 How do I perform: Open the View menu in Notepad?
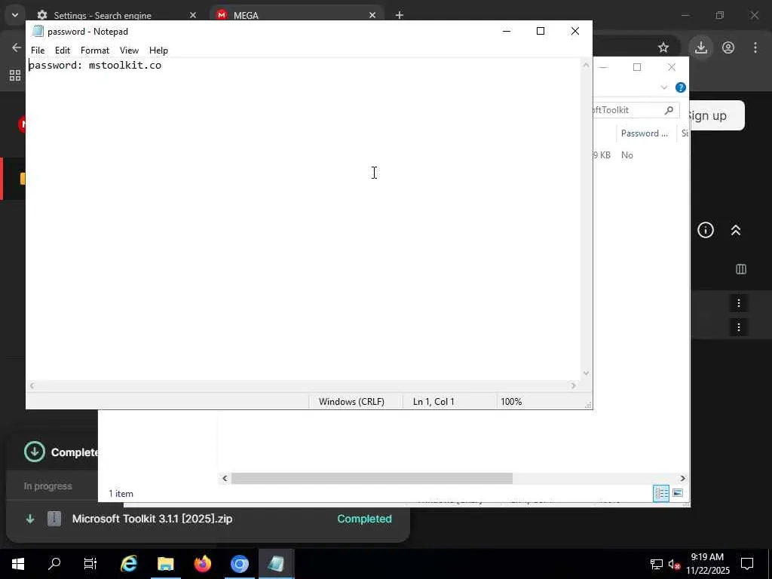click(x=129, y=51)
